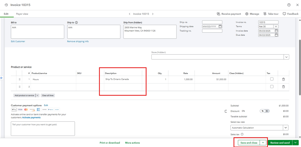Click the discount position swap icon
This screenshot has height=147, width=301.
(226, 111)
